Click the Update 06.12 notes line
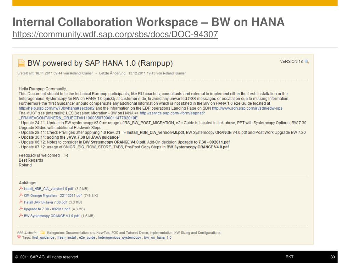 [124, 142]
